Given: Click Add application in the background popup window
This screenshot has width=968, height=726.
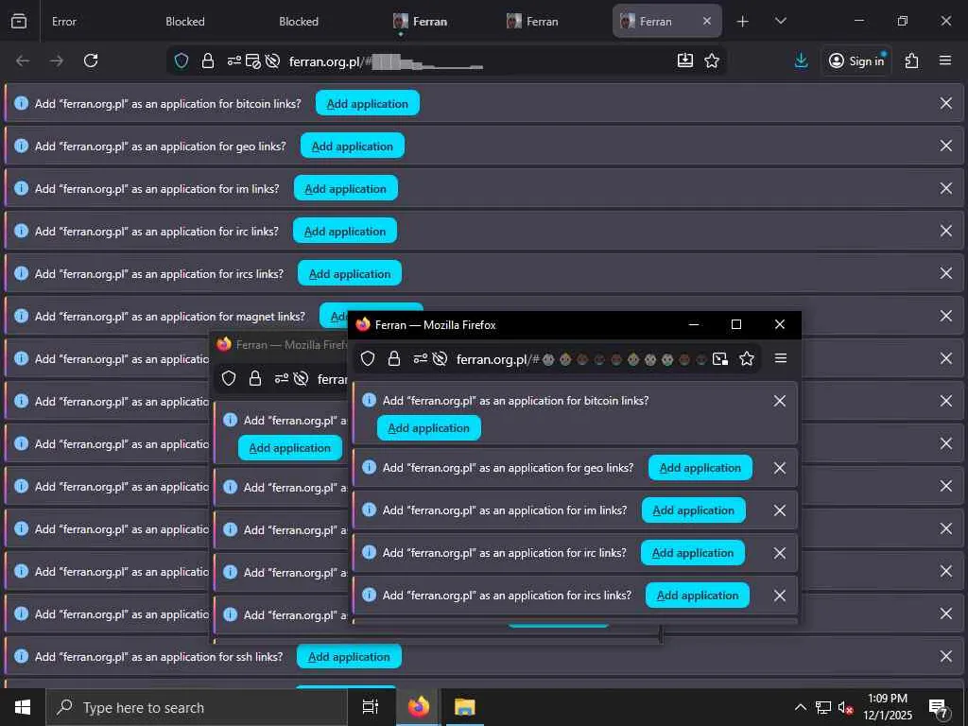Looking at the screenshot, I should 289,447.
